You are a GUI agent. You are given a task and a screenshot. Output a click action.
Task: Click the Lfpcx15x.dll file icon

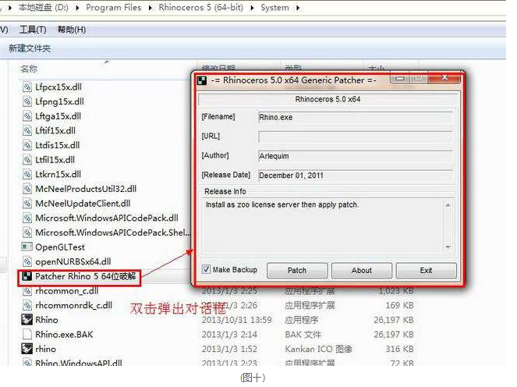point(27,87)
